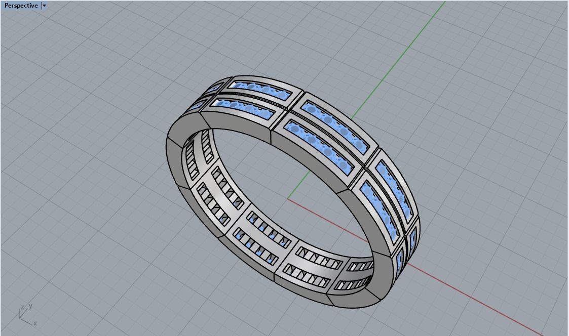Expand the viewport dropdown arrow beside Perspective
569x336 pixels.
tap(44, 6)
